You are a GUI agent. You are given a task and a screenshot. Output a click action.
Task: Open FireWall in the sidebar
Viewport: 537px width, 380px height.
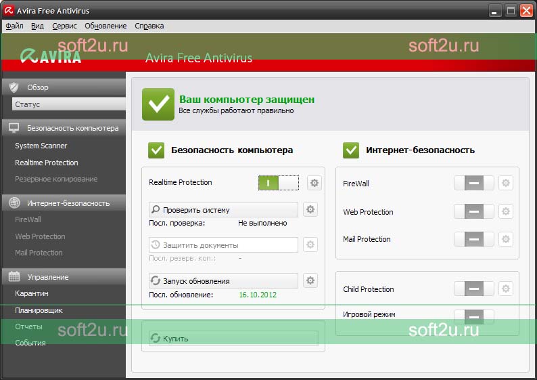point(28,219)
